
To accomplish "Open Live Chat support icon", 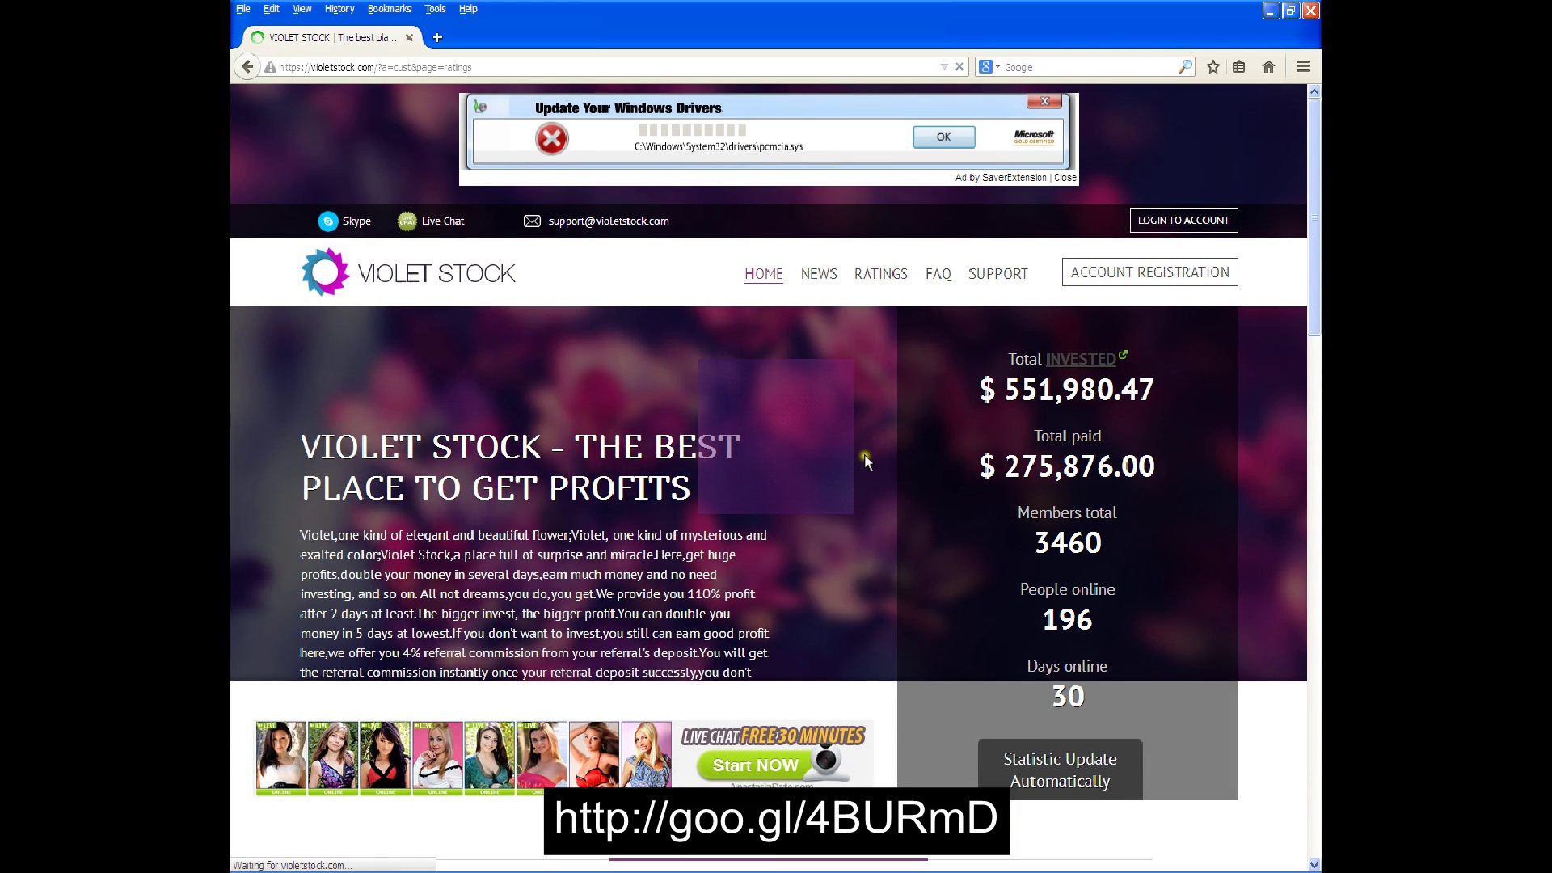I will point(407,221).
